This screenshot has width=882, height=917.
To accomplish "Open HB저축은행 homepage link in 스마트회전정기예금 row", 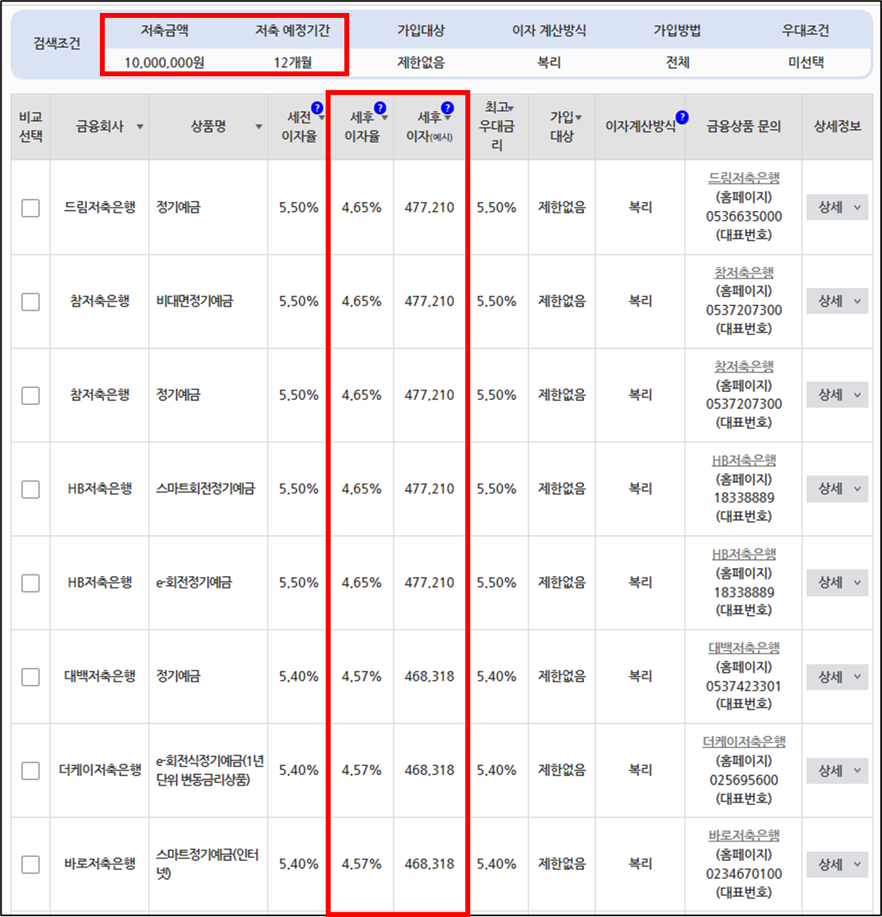I will [x=744, y=460].
